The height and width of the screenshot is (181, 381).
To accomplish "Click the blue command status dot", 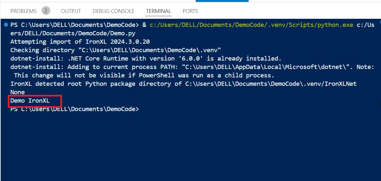I will point(6,25).
